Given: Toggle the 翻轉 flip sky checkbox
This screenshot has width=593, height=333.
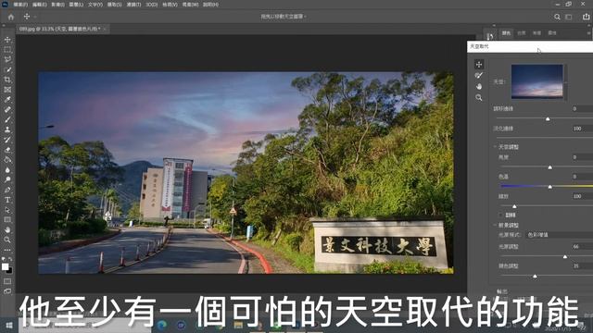Looking at the screenshot, I should [500, 215].
